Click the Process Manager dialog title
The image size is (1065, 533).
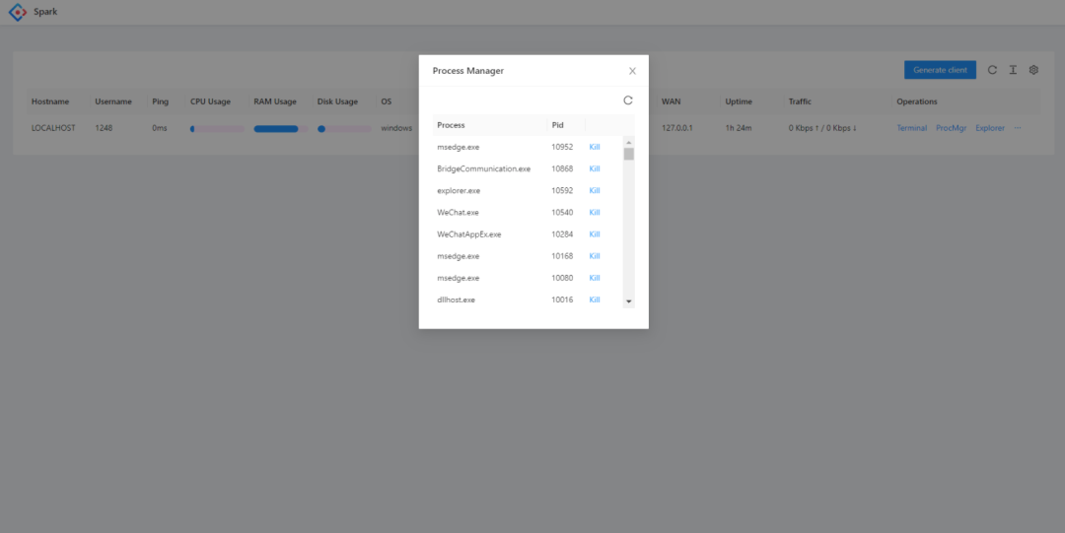pyautogui.click(x=468, y=71)
